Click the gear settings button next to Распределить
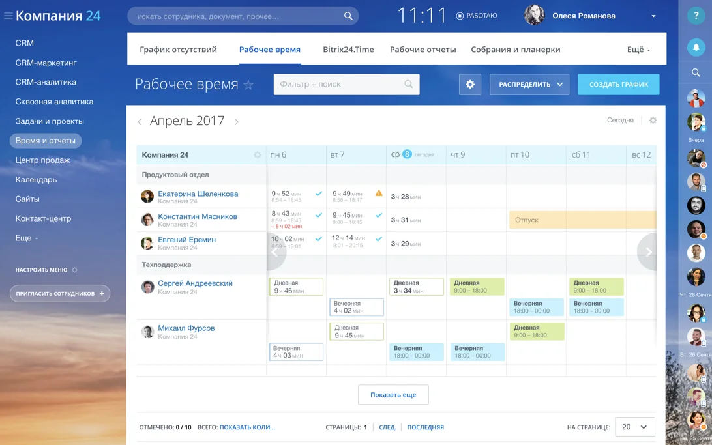The width and height of the screenshot is (712, 445). [469, 85]
